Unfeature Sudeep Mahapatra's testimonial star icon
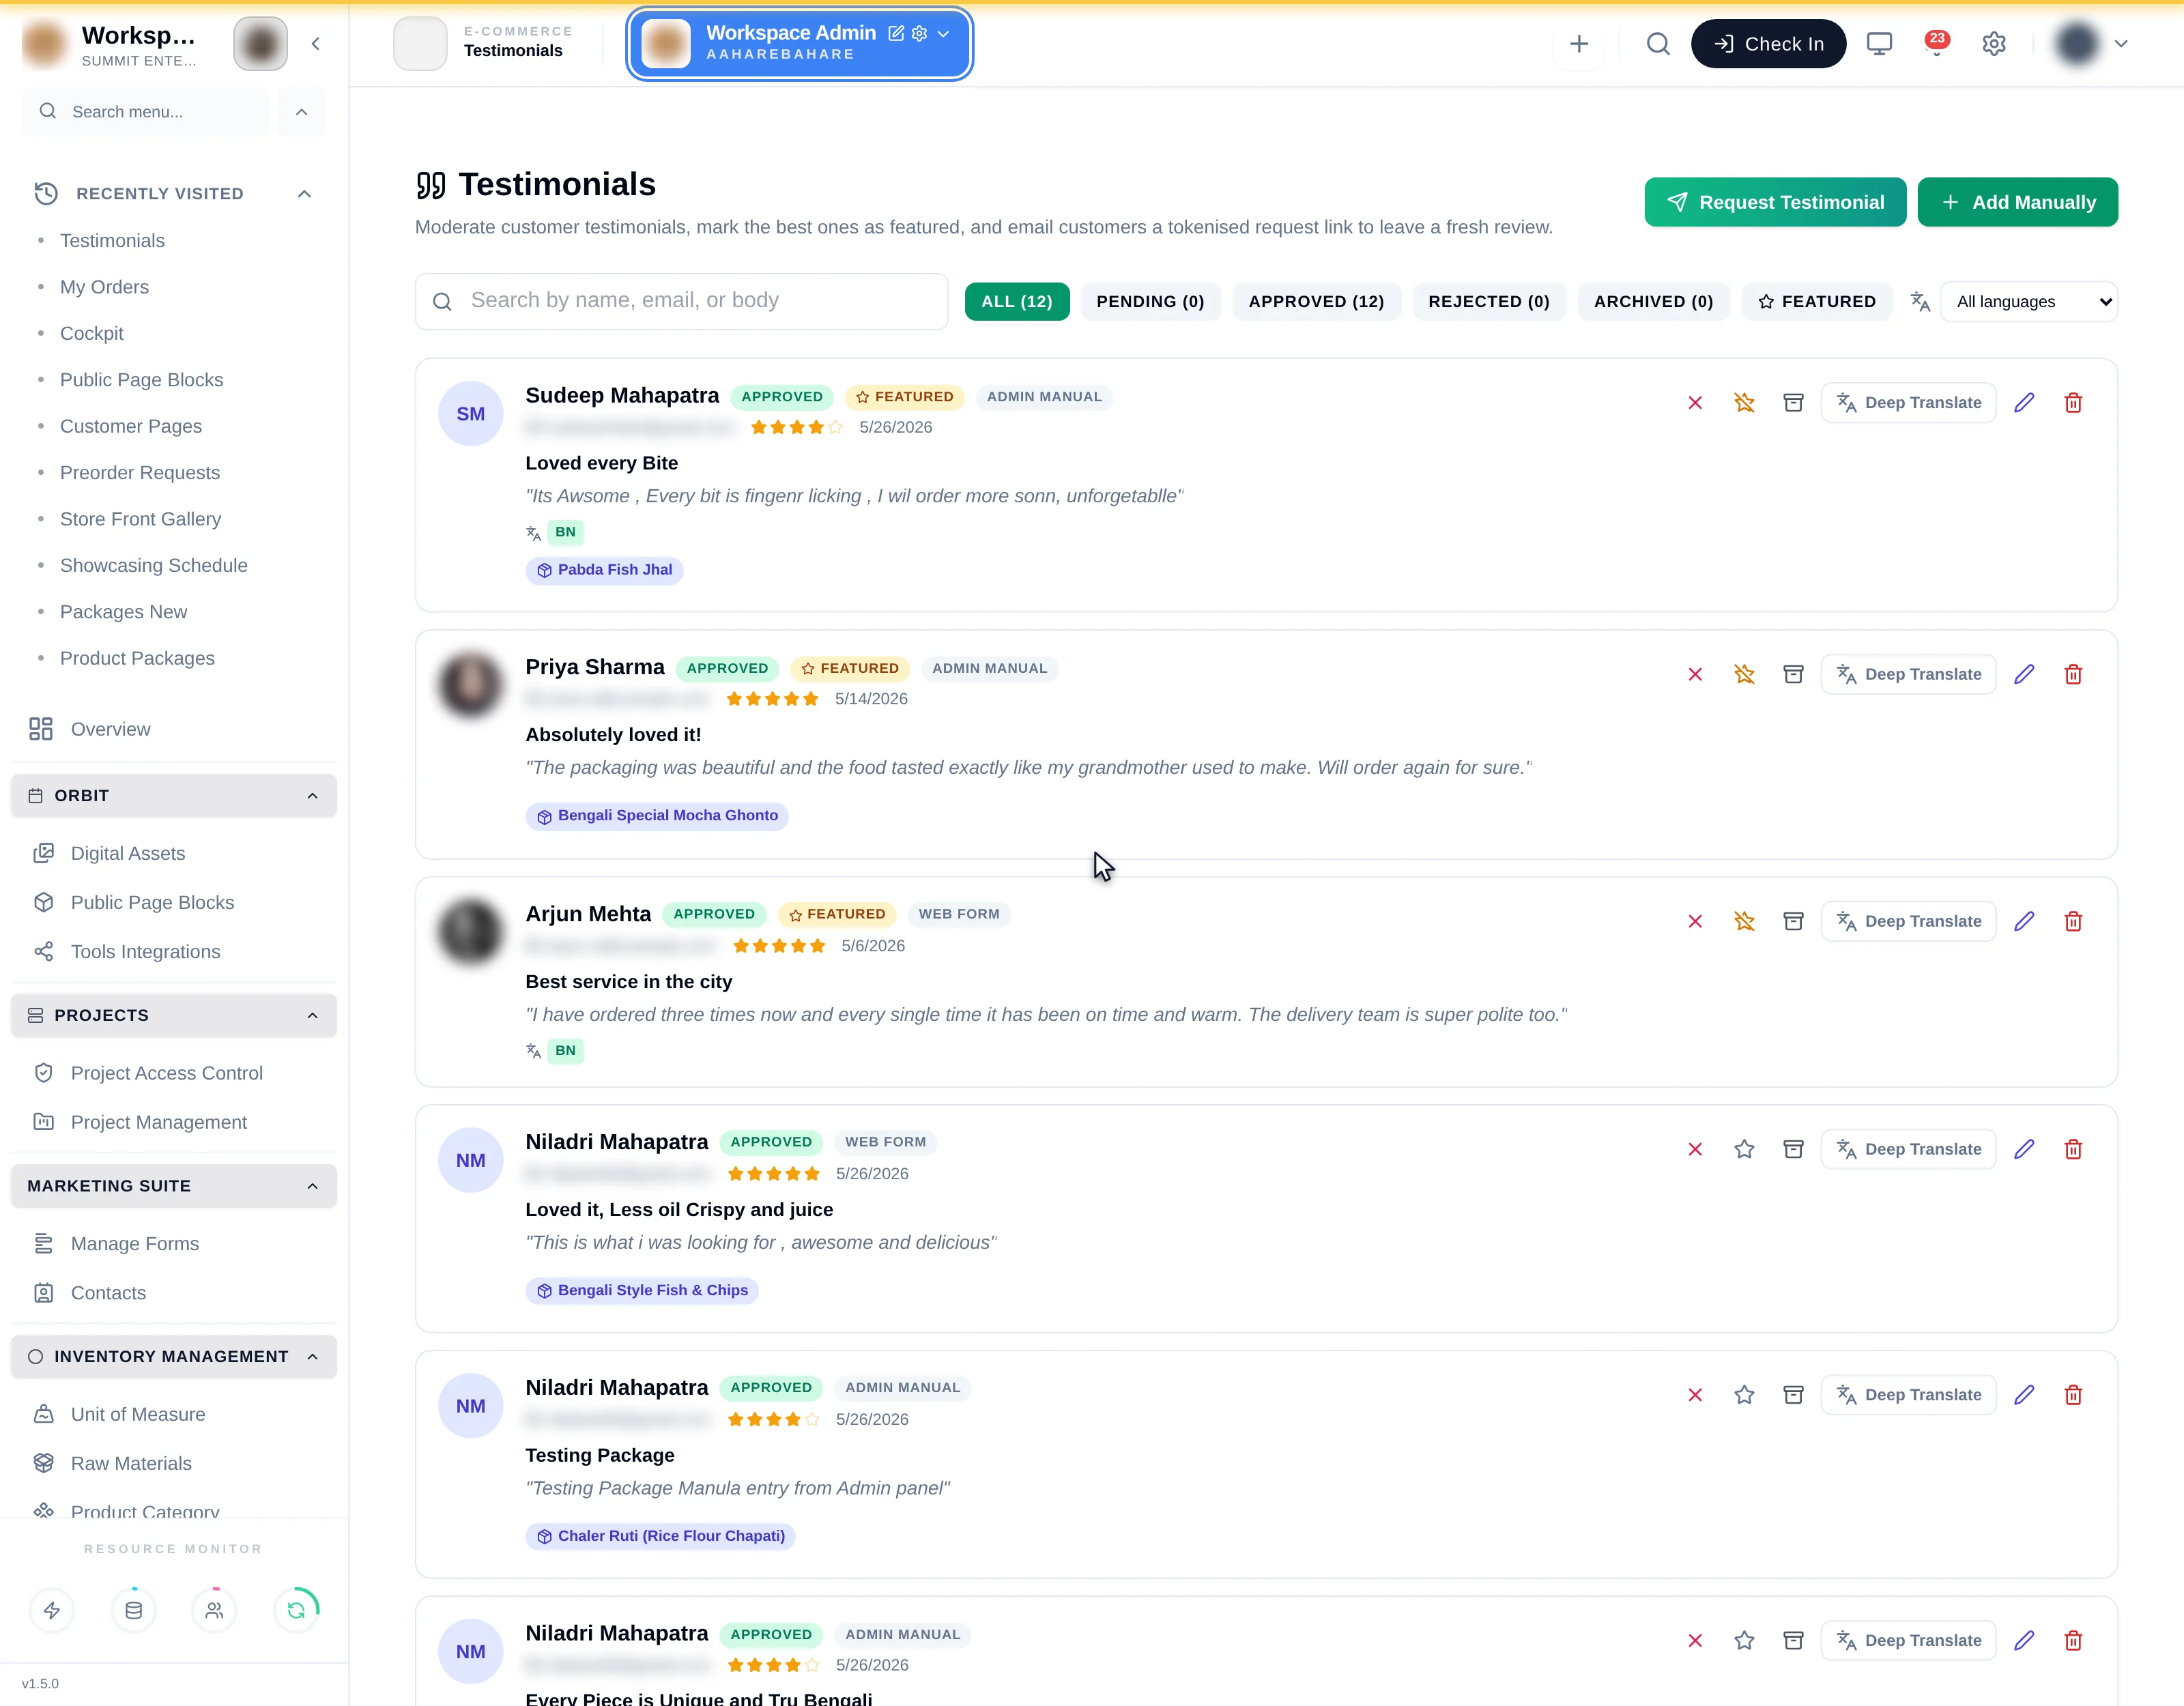The image size is (2184, 1706). [x=1744, y=402]
